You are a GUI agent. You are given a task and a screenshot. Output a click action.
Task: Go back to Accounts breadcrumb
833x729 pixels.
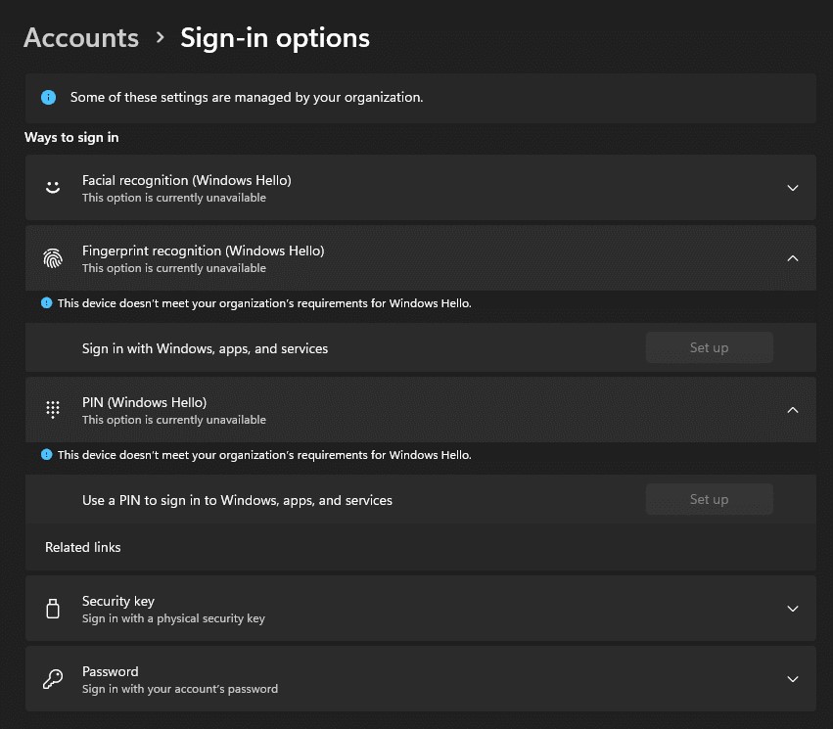coord(81,38)
